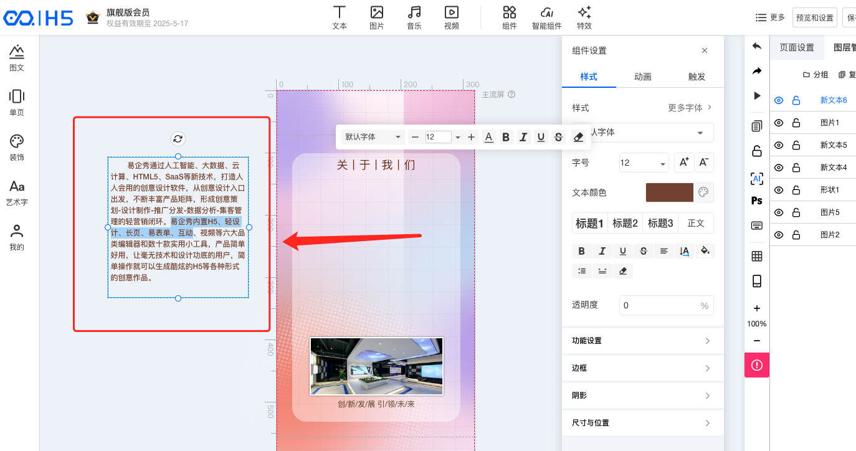Viewport: 856px width, 451px height.
Task: Expand the 功能设置 section
Action: coord(643,341)
